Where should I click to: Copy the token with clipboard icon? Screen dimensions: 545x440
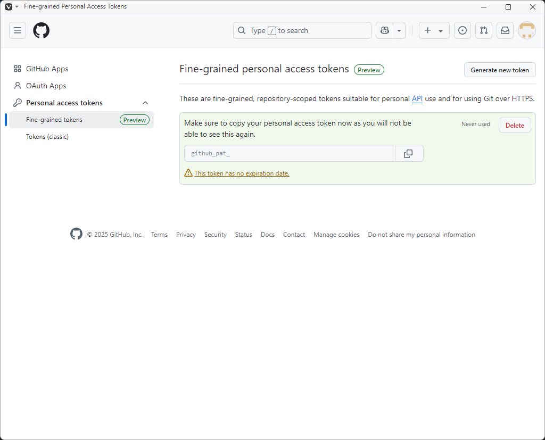pos(409,153)
